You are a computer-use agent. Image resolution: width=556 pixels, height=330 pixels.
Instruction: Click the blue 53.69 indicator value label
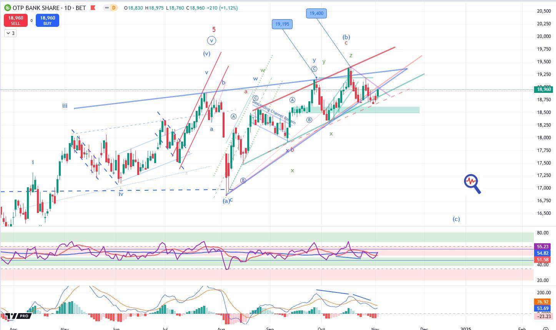(x=542, y=309)
